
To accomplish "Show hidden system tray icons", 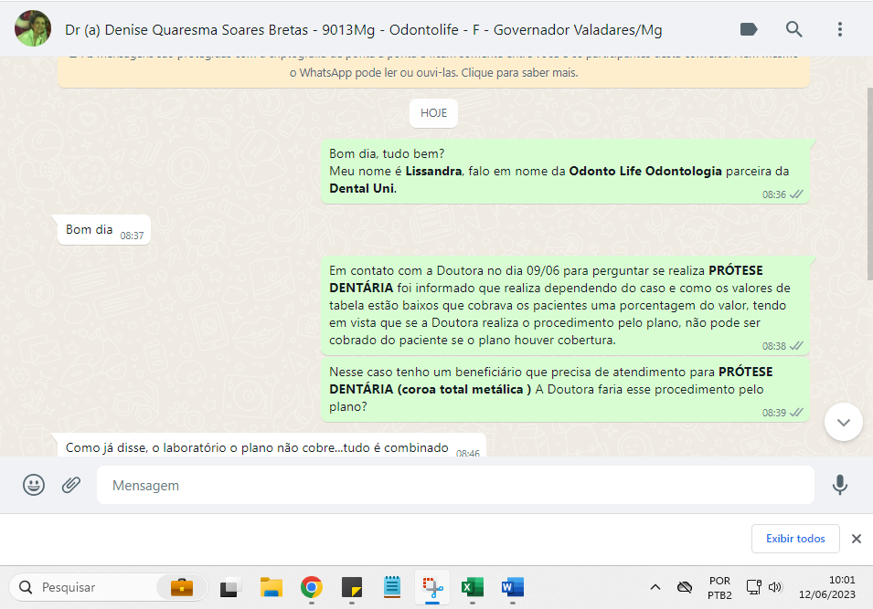I will (655, 587).
